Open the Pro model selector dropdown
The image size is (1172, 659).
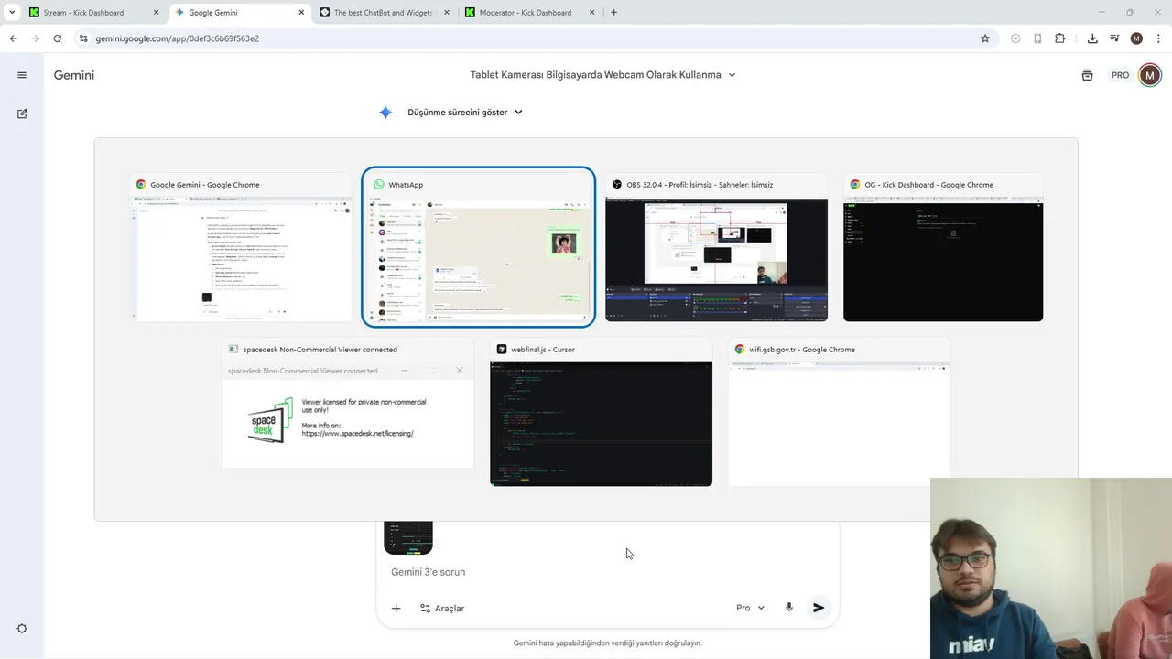(750, 608)
